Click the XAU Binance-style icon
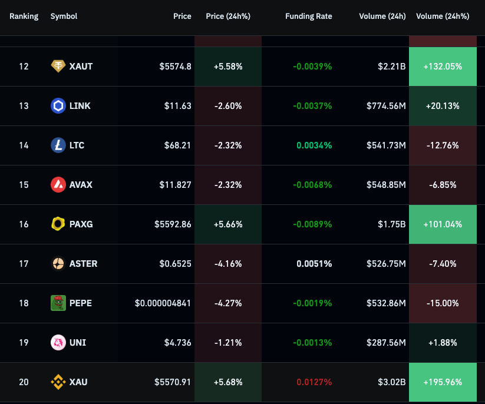Image resolution: width=485 pixels, height=404 pixels. 58,382
